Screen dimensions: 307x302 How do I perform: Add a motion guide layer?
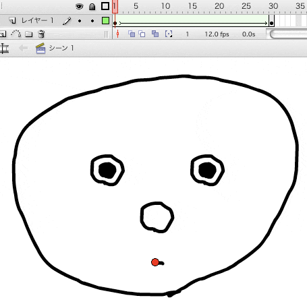pyautogui.click(x=16, y=34)
